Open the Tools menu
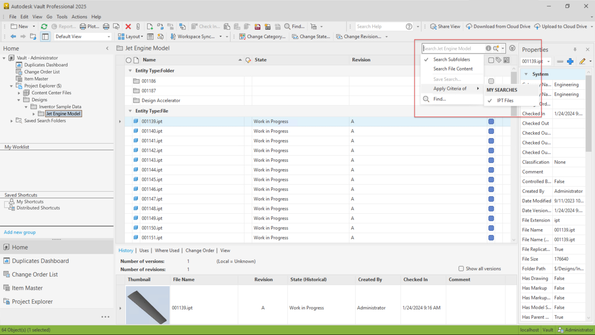 click(62, 17)
